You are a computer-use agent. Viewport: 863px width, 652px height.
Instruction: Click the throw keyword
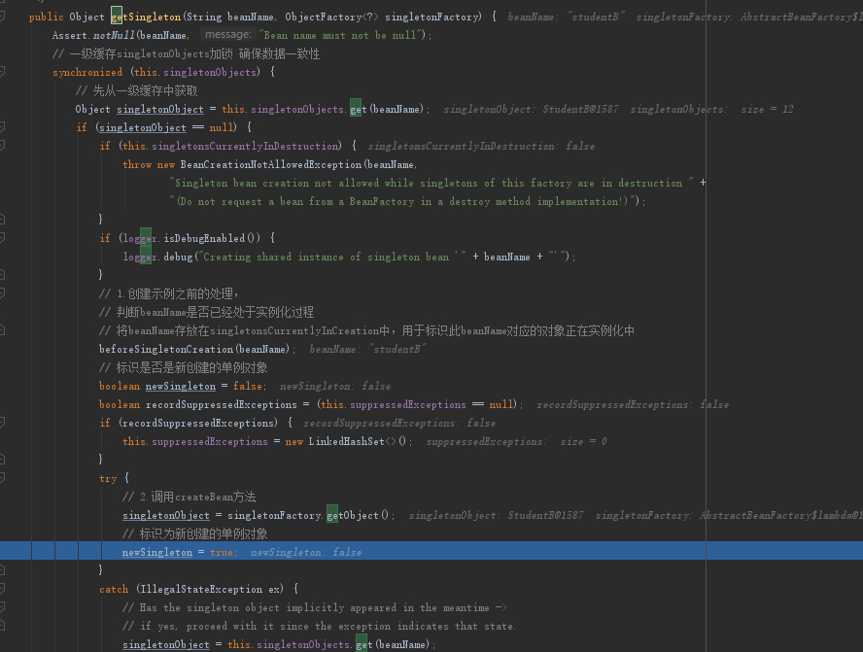pos(137,164)
